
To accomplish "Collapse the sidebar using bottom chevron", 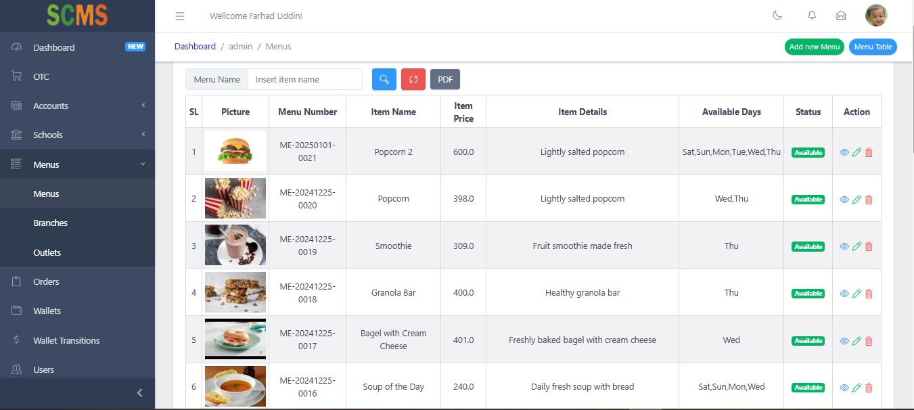I will pos(139,392).
